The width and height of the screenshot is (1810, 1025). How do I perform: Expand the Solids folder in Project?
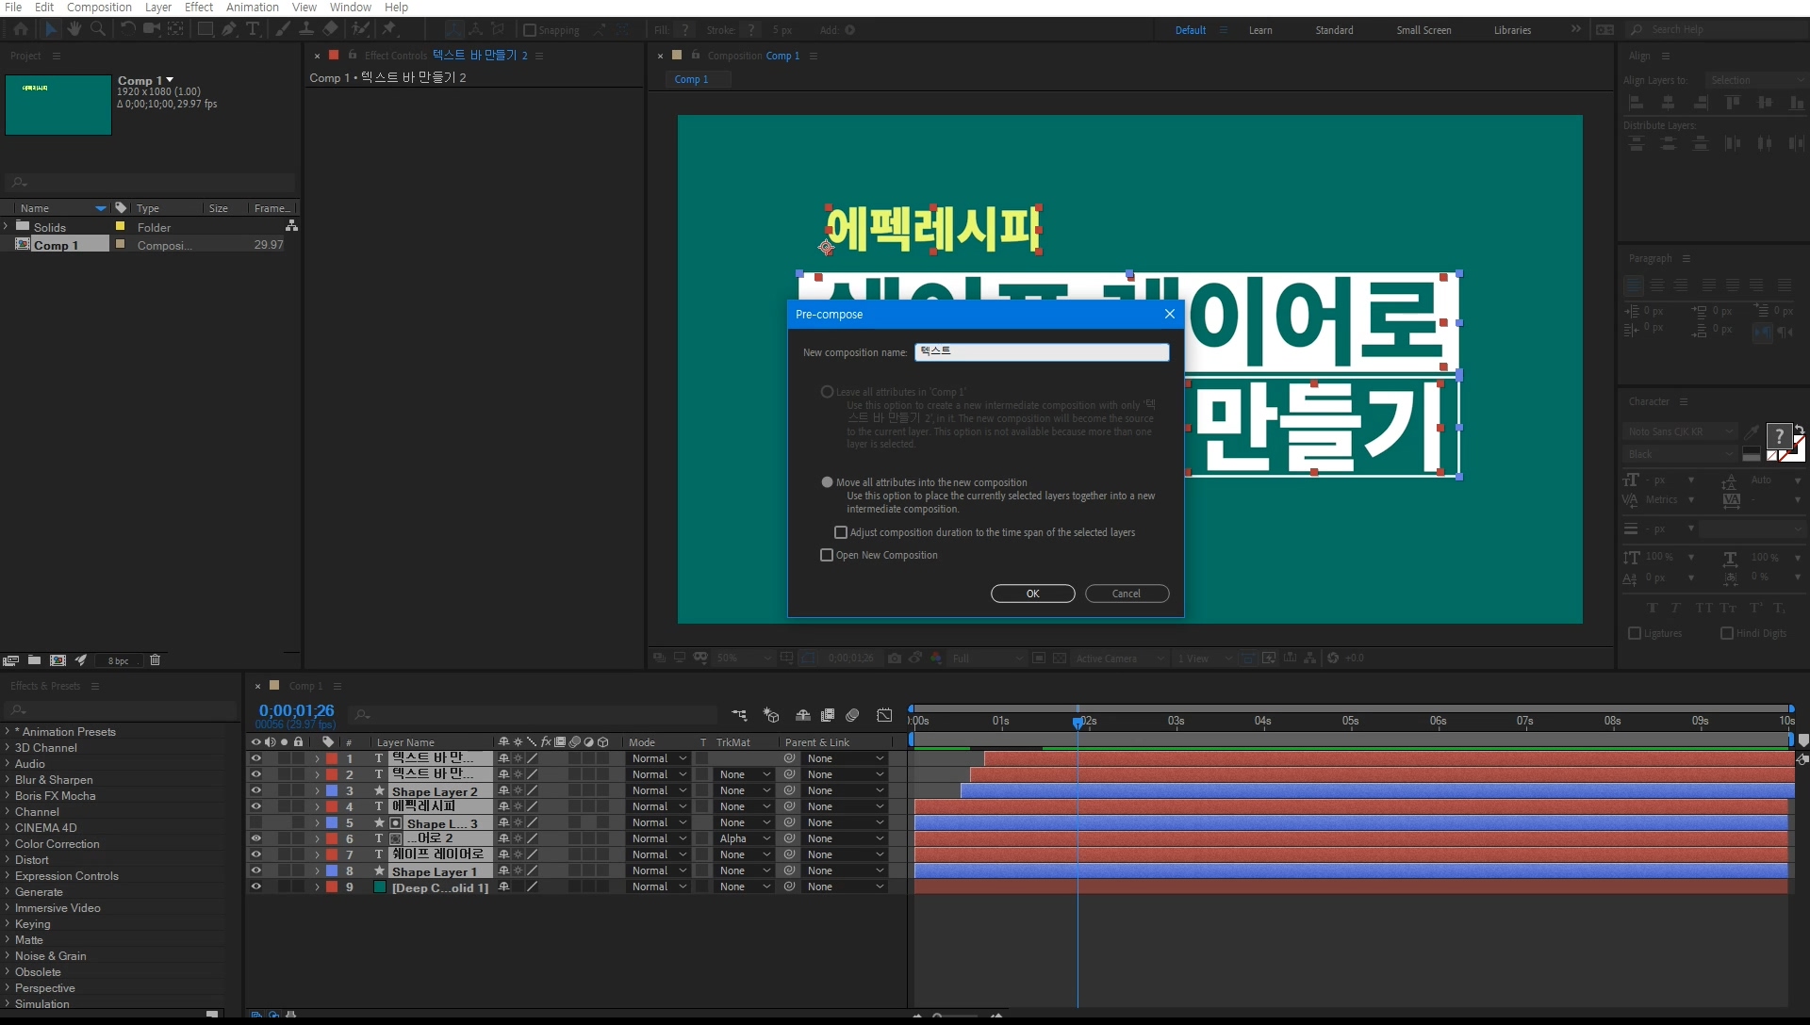coord(7,227)
